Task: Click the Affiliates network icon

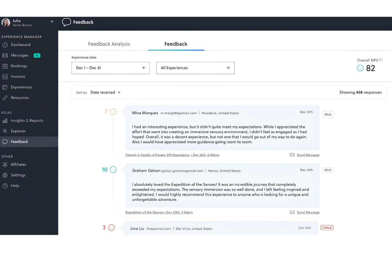Action: point(5,164)
